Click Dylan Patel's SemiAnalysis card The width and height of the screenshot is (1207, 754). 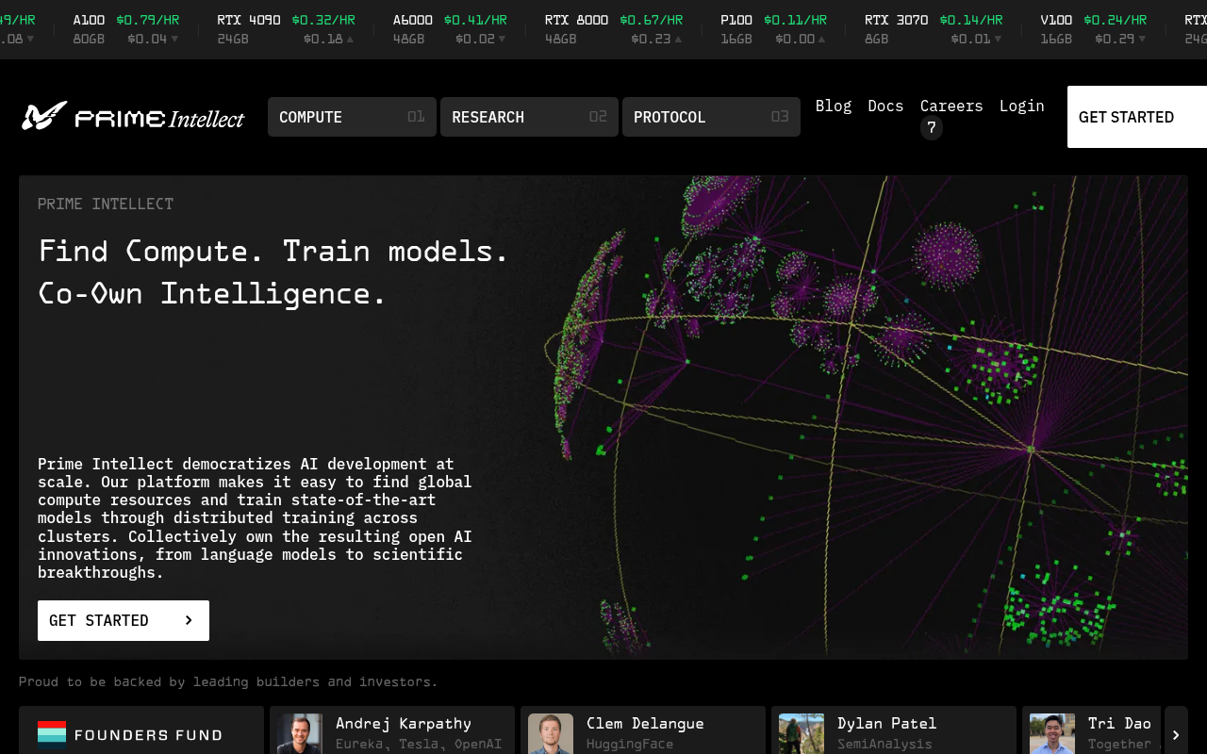pyautogui.click(x=893, y=733)
